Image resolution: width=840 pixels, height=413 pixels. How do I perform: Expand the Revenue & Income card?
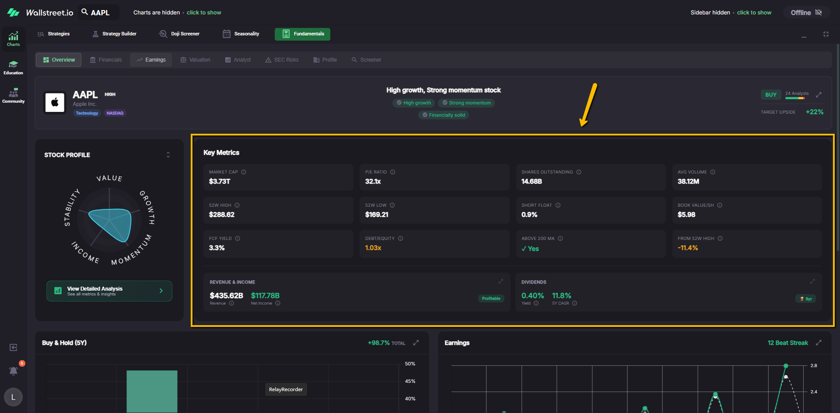pos(501,281)
